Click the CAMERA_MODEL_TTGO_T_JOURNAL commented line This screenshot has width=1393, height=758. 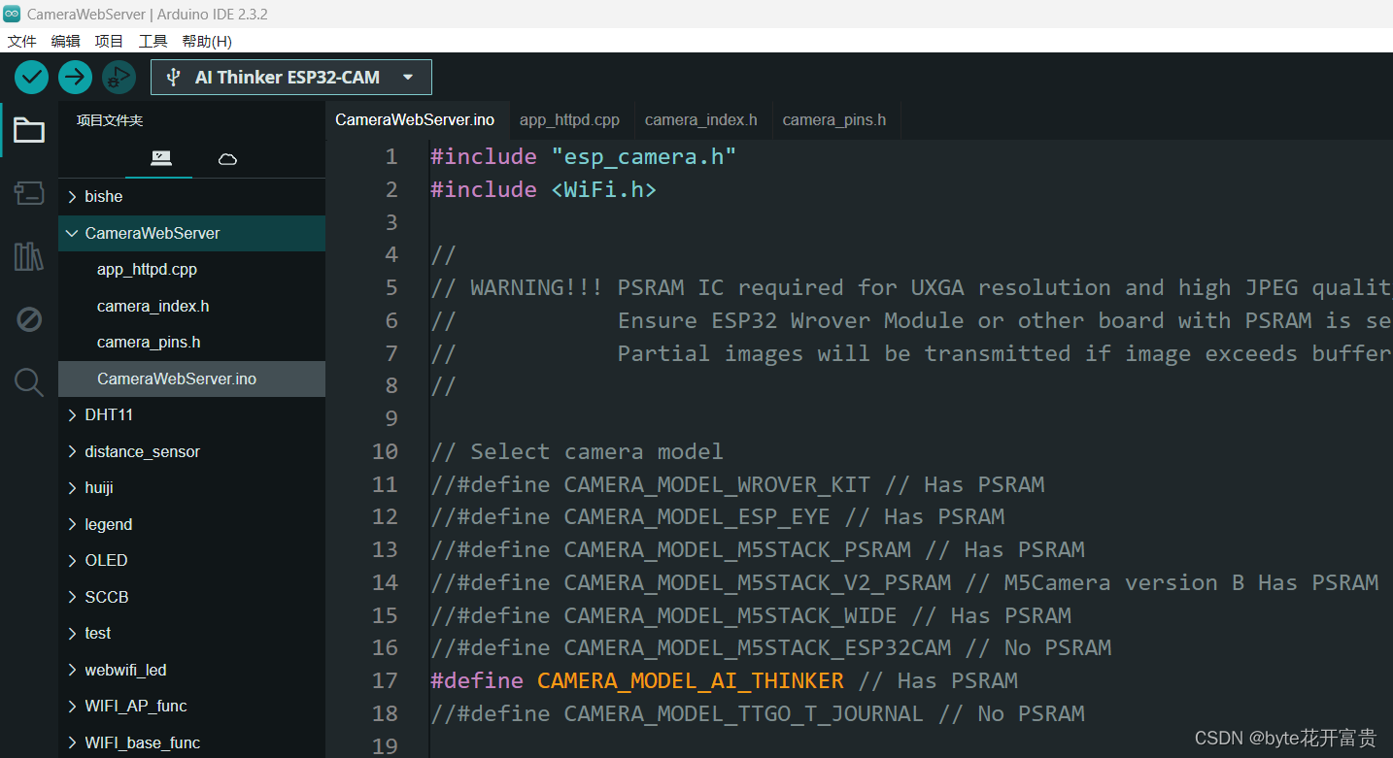(x=758, y=713)
